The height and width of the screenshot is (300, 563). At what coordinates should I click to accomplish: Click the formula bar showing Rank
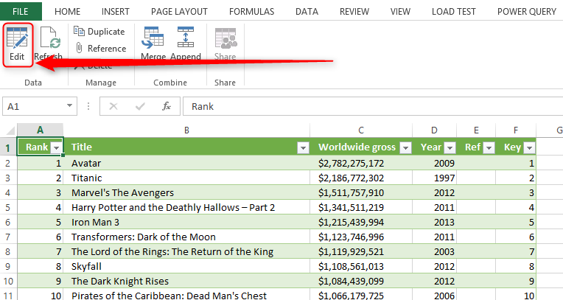pos(368,106)
